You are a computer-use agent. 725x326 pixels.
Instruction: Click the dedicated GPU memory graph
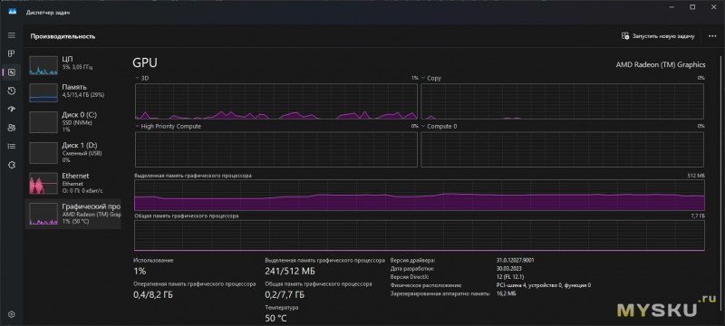[x=420, y=195]
